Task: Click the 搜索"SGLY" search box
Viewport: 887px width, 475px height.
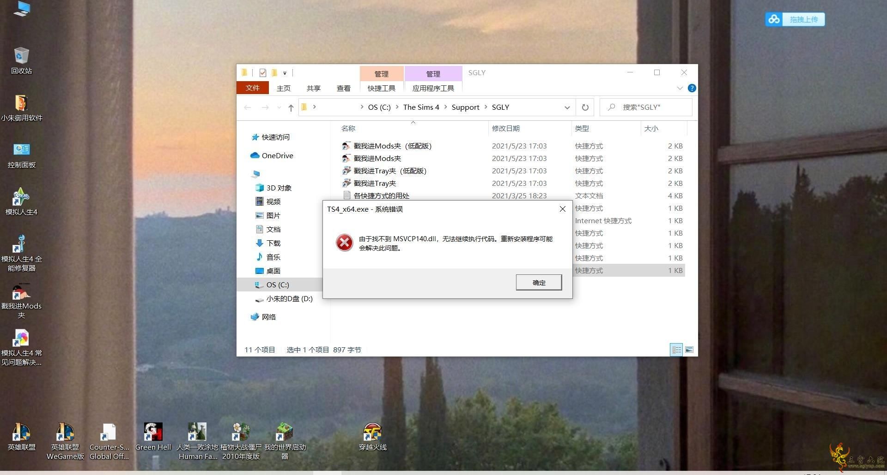Action: tap(646, 107)
